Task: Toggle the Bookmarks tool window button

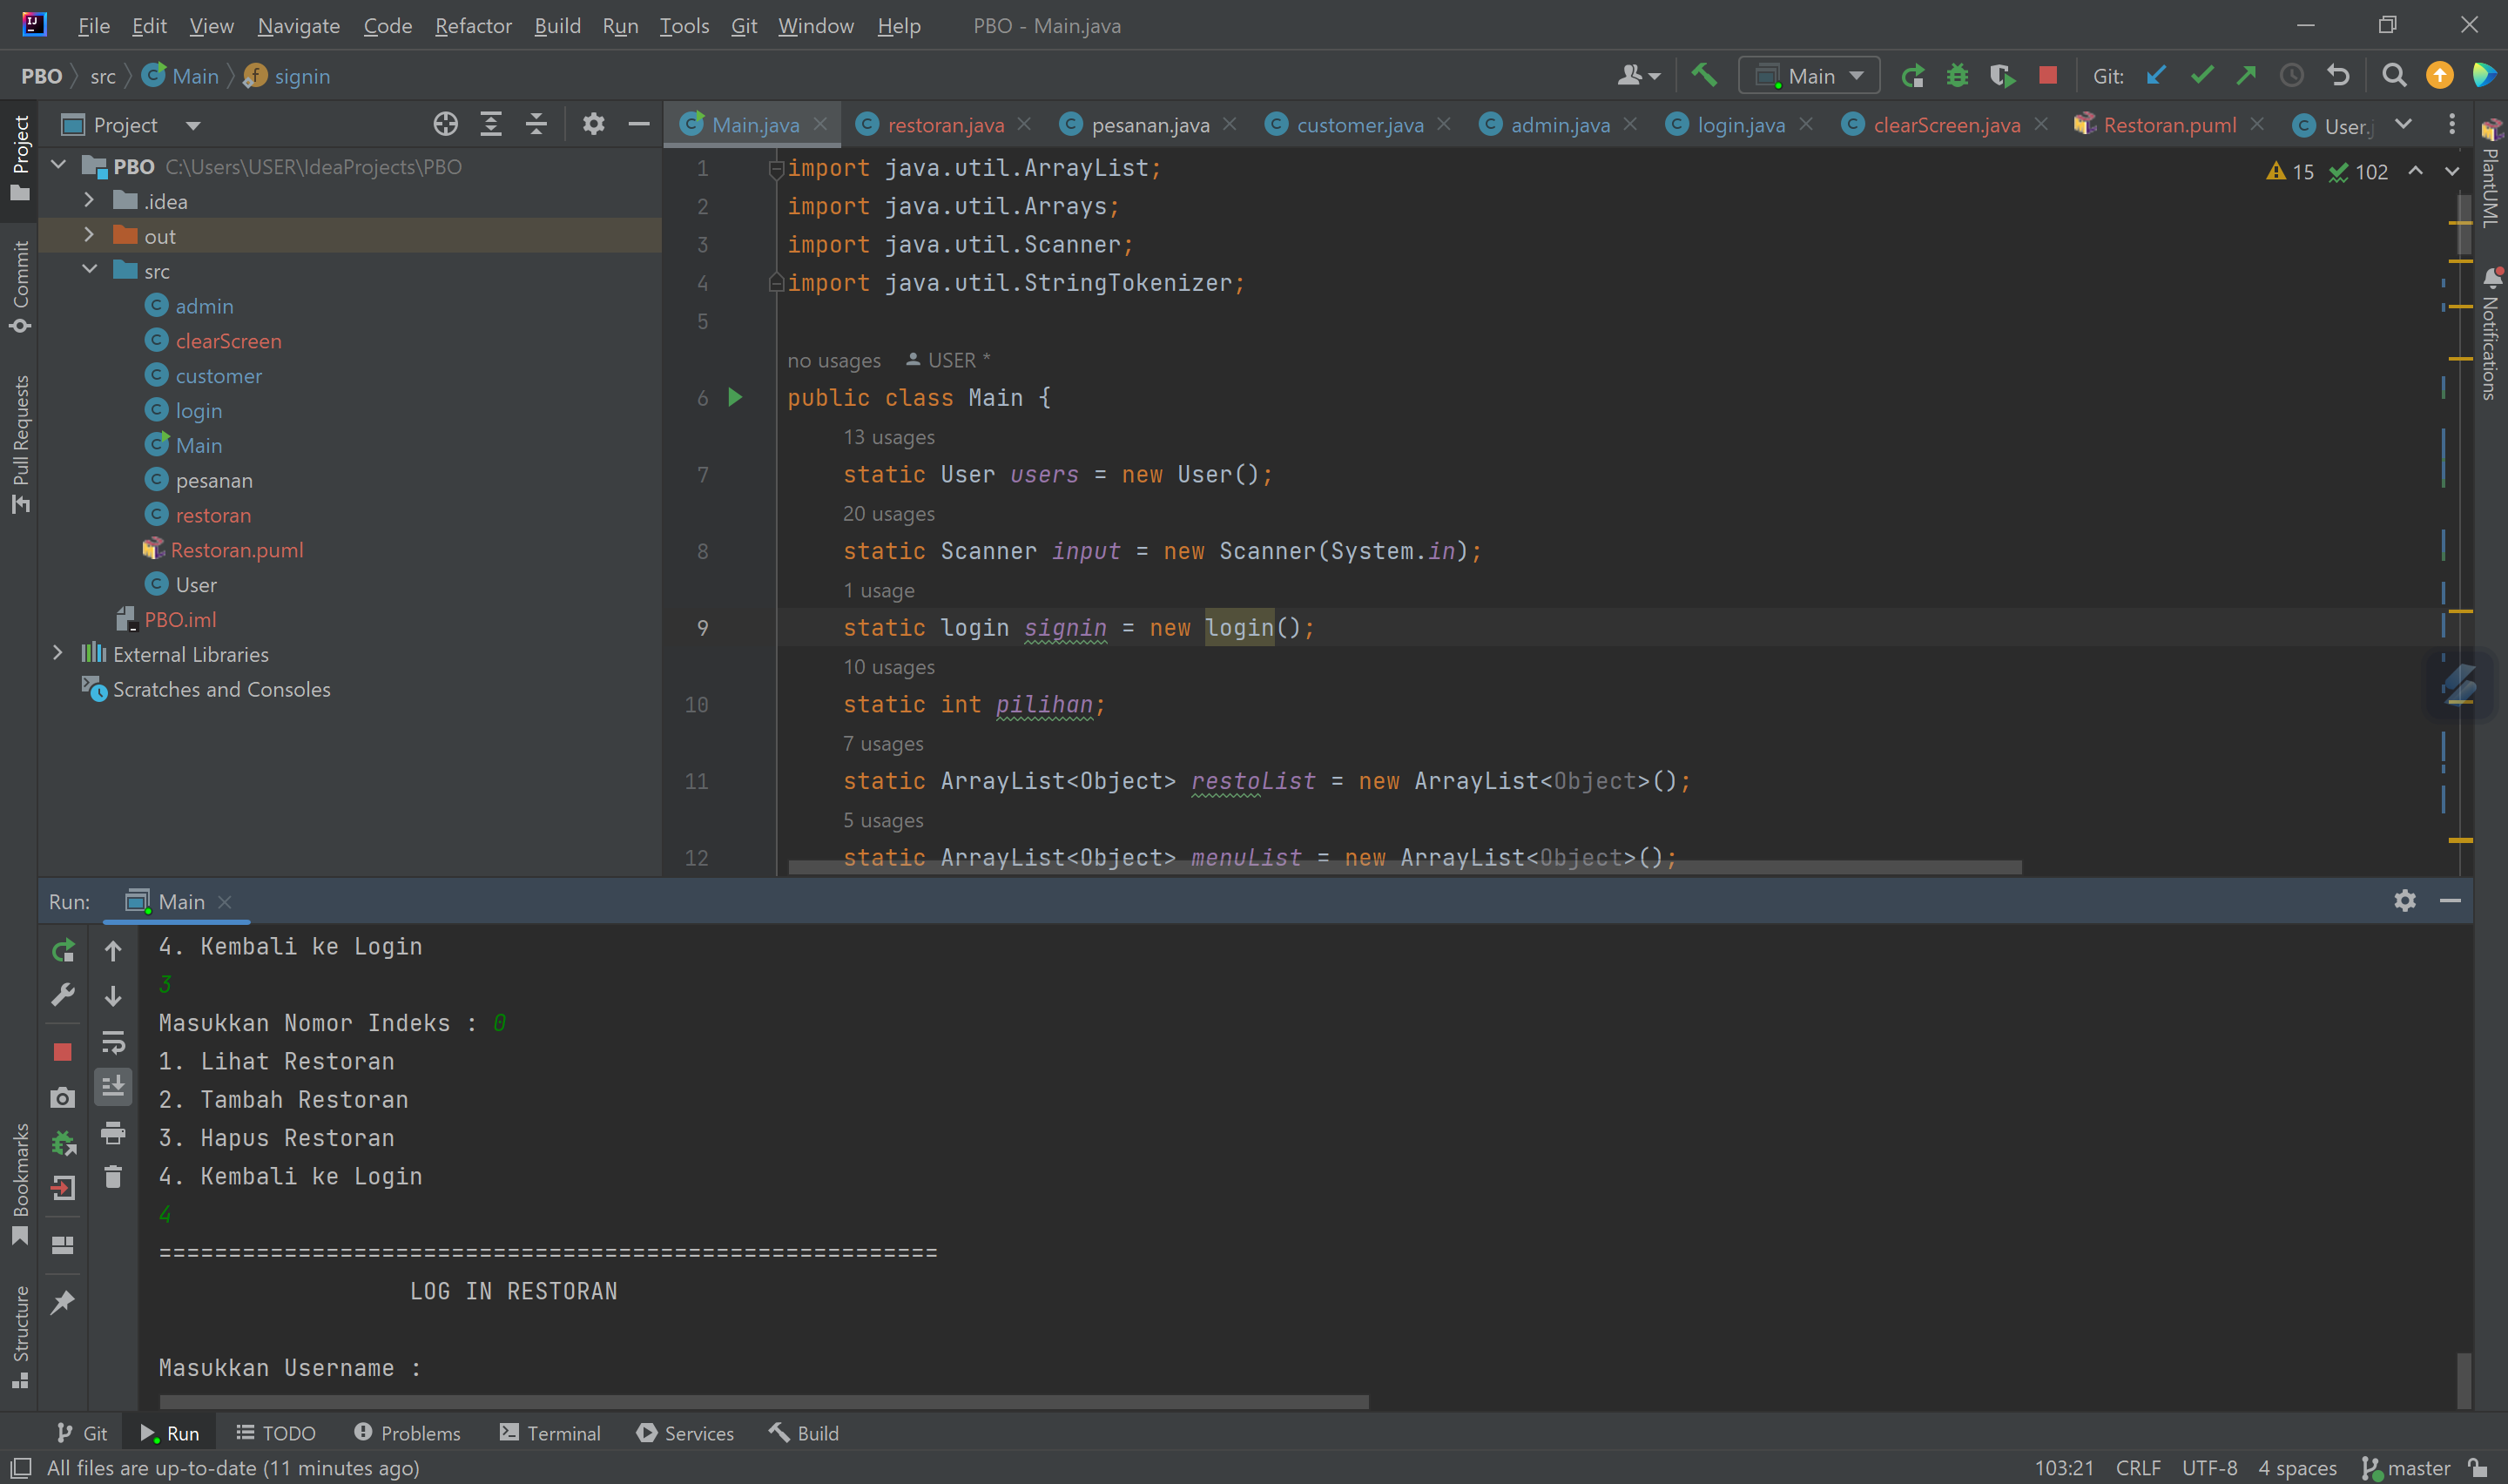Action: 20,1184
